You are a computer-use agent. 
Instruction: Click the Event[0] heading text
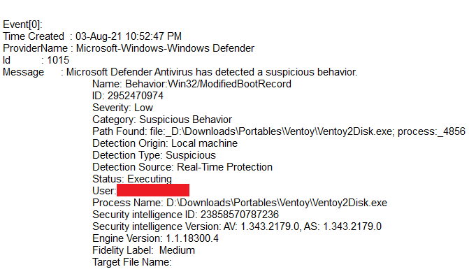point(23,24)
